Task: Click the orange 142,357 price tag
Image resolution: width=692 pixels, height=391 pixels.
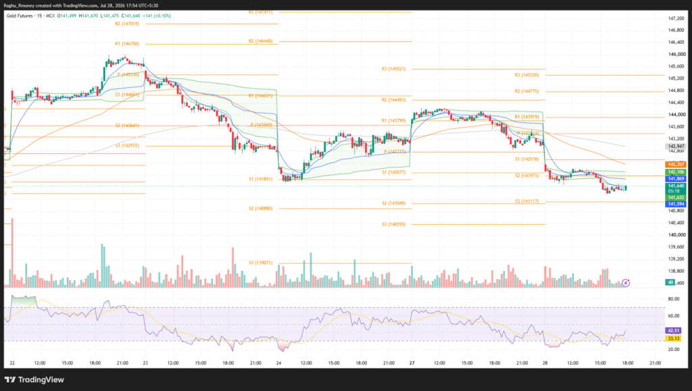Action: [676, 164]
